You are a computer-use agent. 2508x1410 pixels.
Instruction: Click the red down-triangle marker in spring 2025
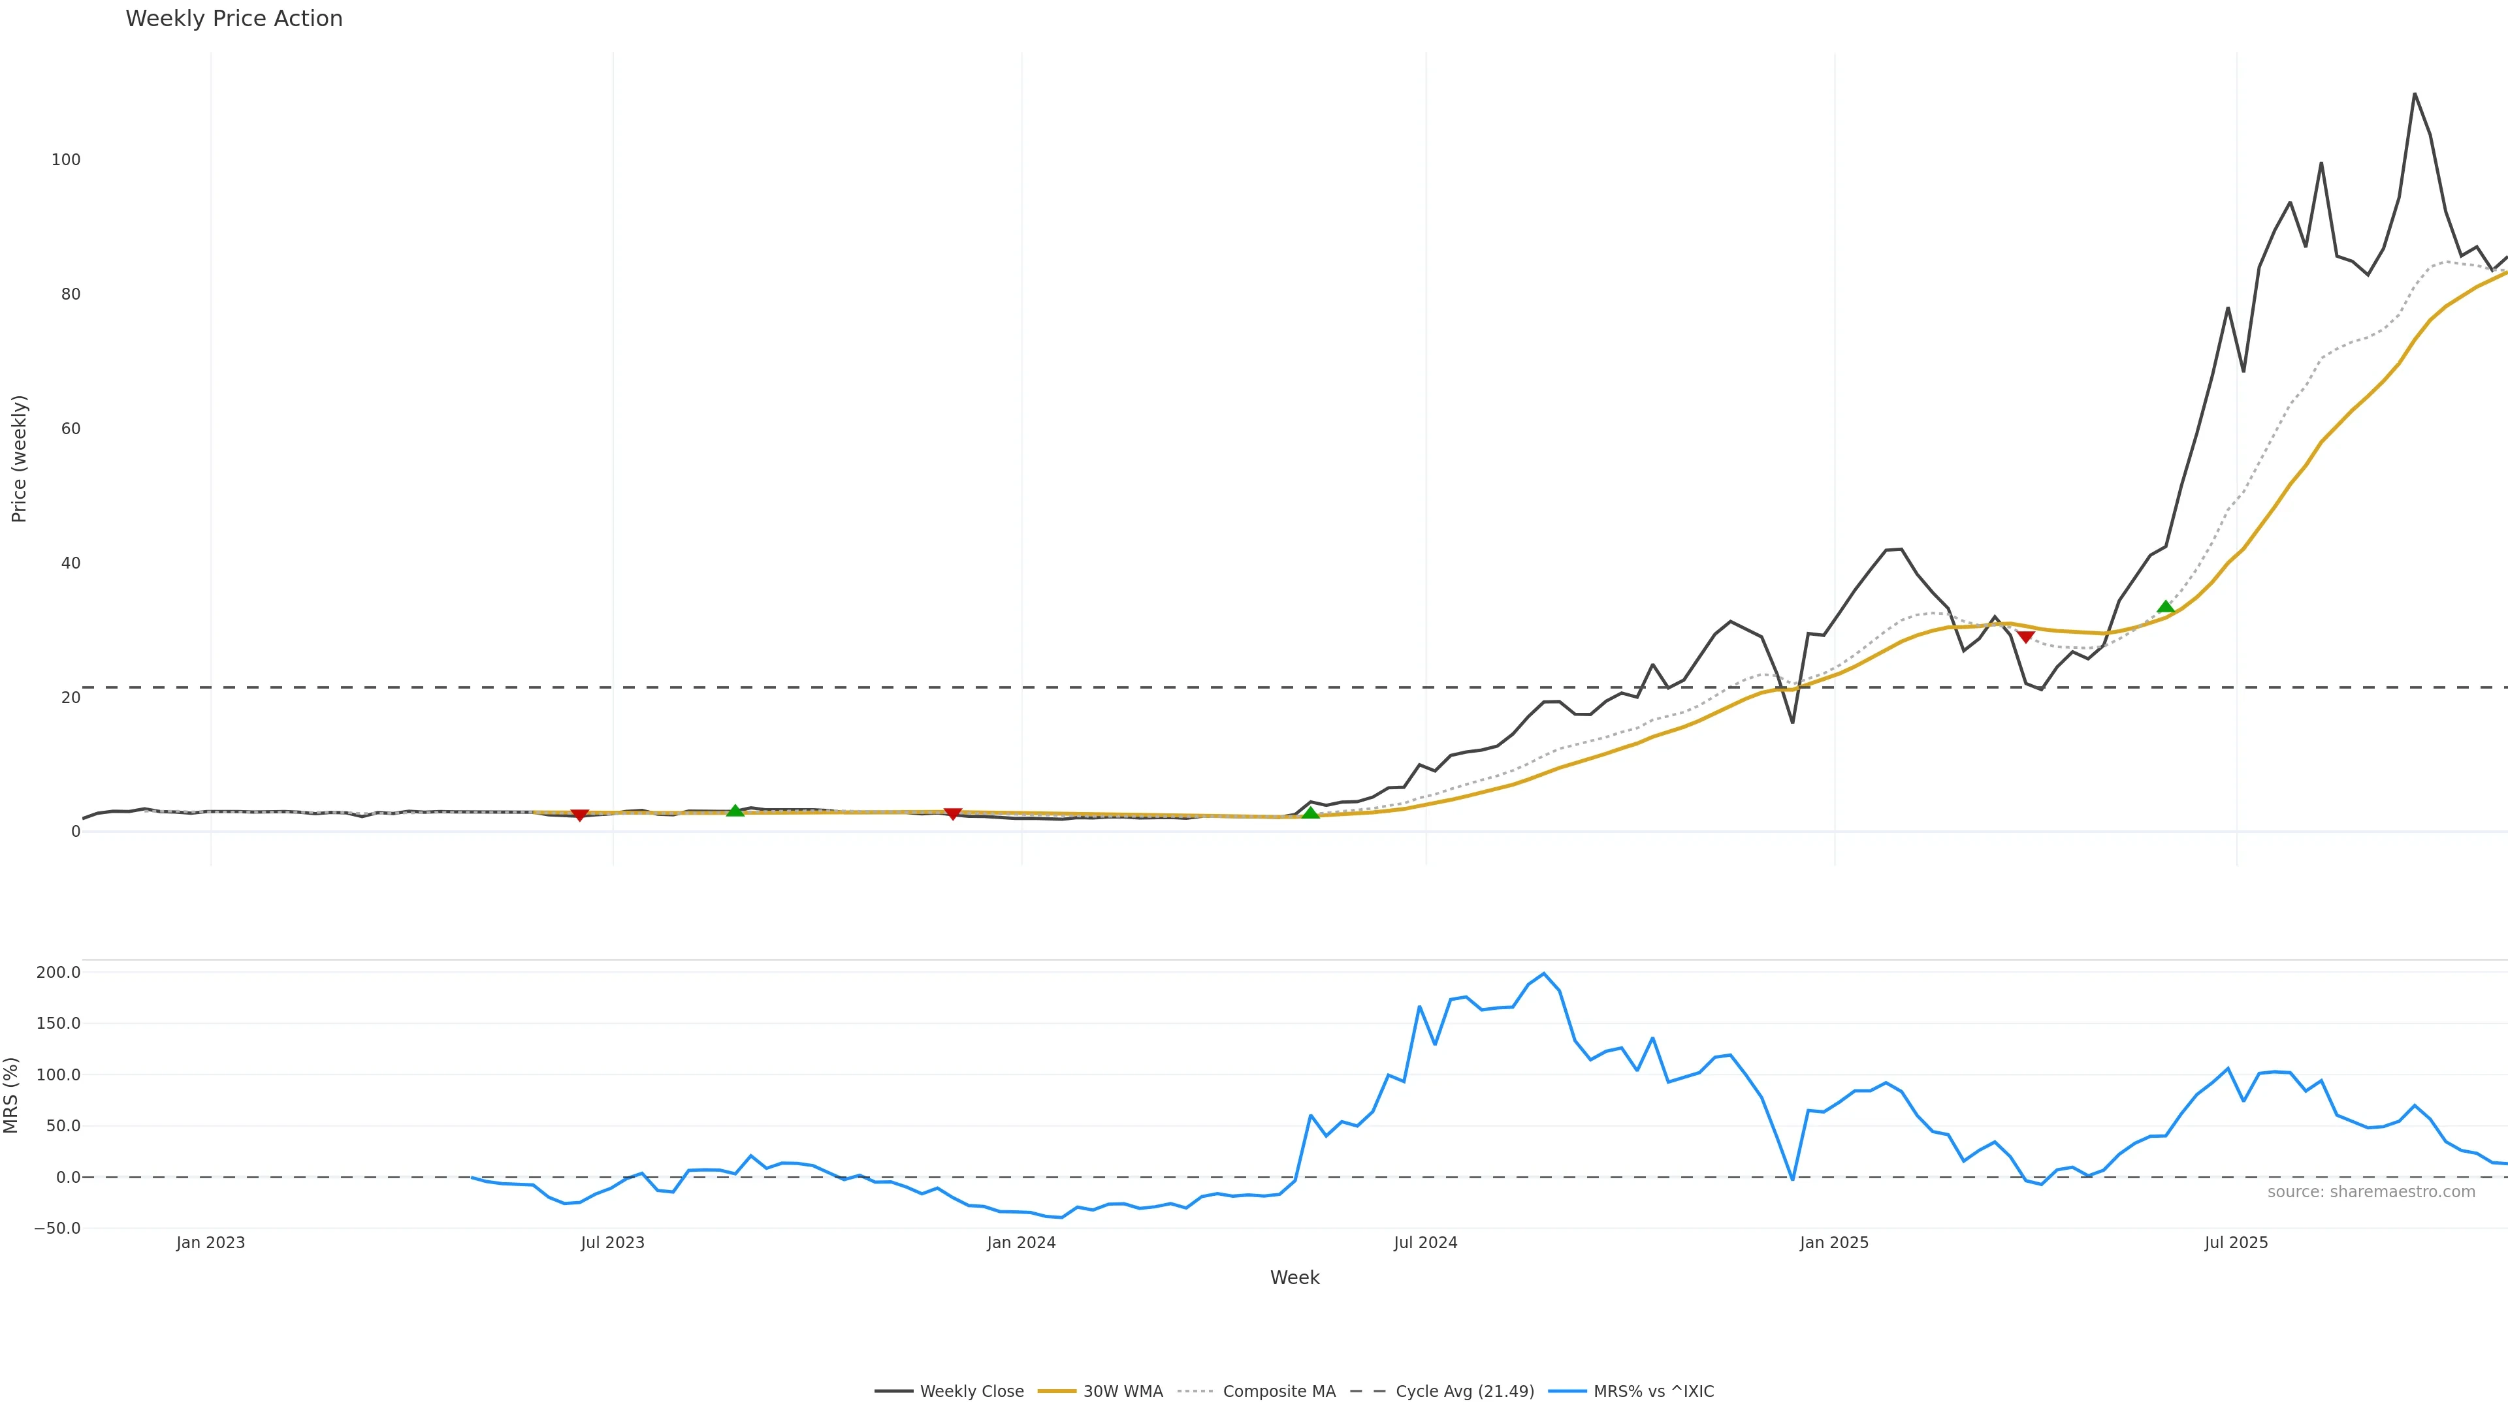2025,636
